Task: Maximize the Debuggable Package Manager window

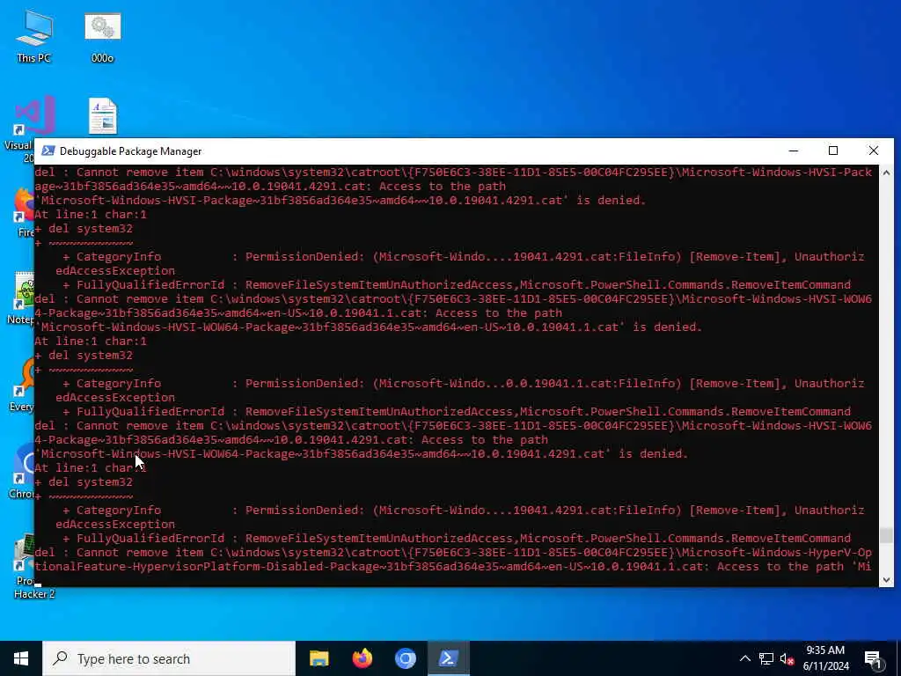Action: [x=833, y=151]
